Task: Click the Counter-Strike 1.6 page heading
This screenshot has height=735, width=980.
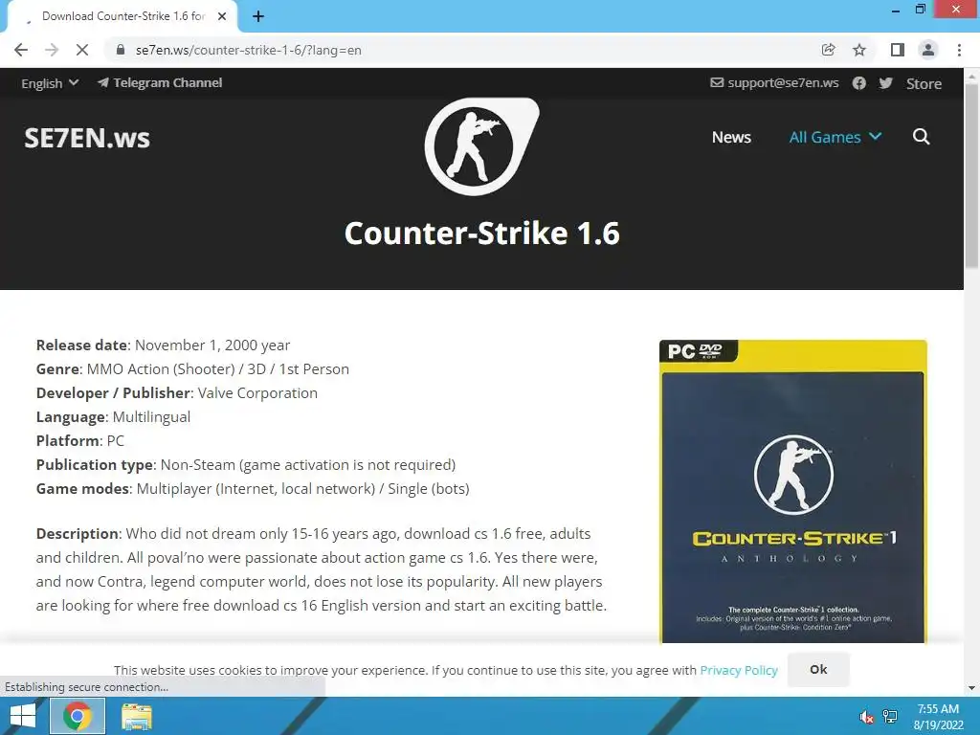Action: click(482, 234)
